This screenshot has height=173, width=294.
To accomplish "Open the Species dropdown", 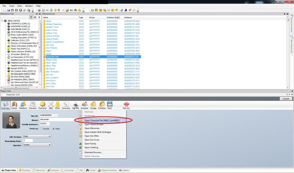I will point(37,145).
